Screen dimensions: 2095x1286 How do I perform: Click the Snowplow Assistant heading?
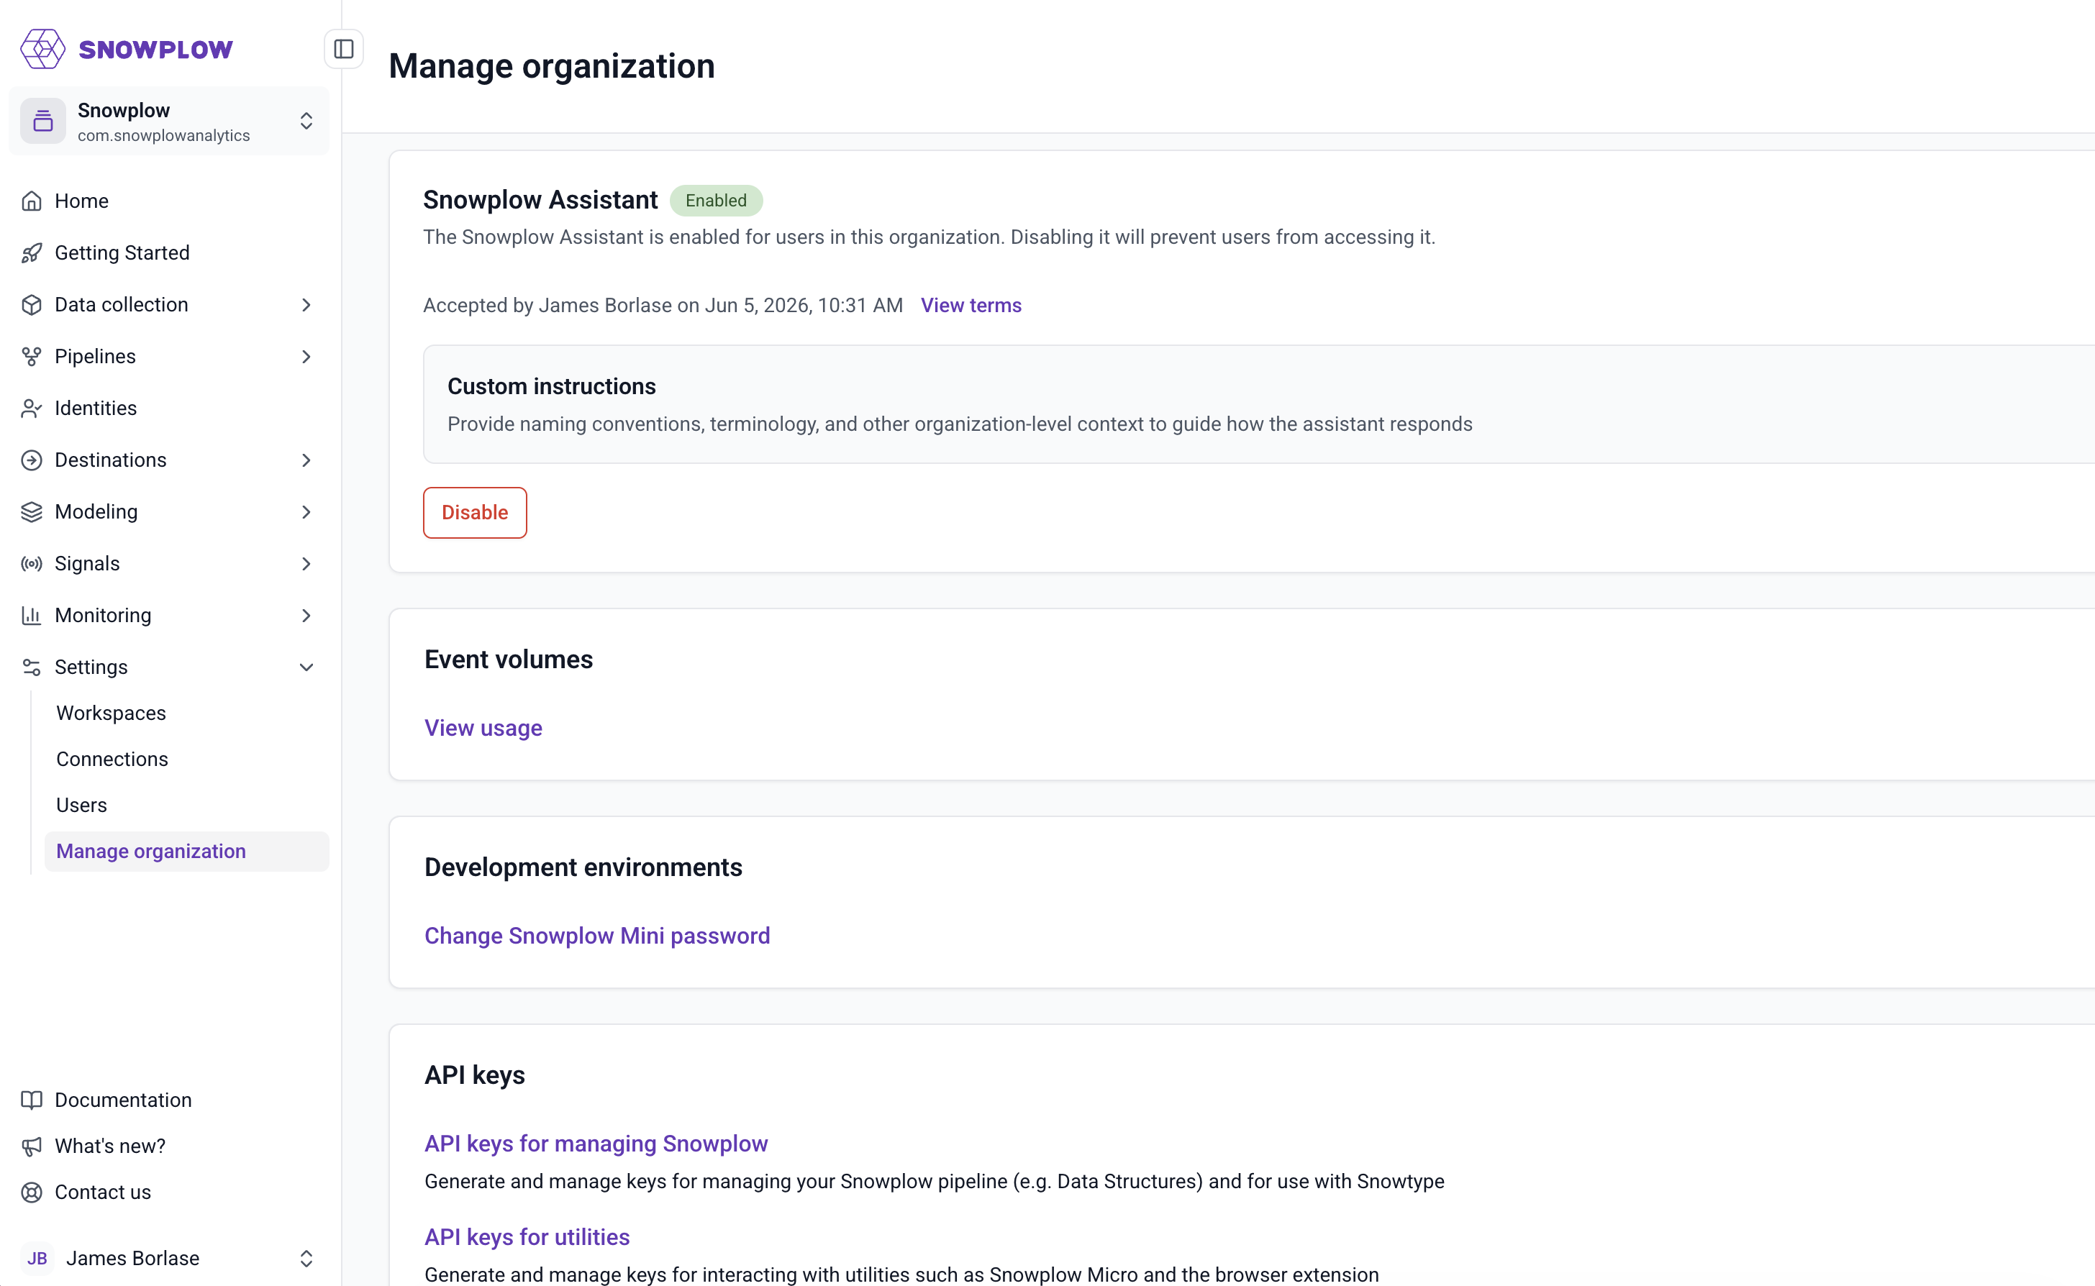coord(540,201)
